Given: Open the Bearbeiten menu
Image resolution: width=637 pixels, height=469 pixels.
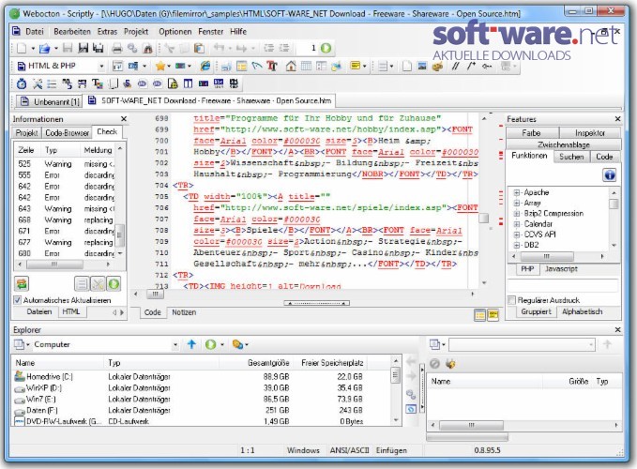Looking at the screenshot, I should (72, 31).
